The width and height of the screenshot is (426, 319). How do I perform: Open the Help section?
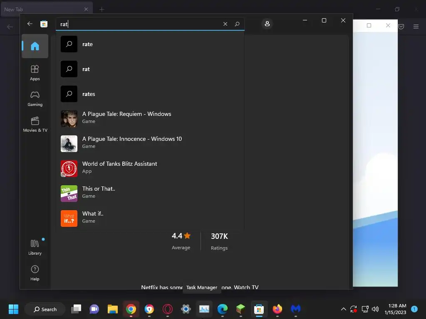coord(35,273)
